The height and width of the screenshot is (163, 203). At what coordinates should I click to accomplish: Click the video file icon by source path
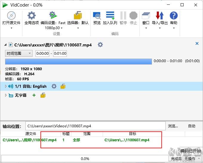[x=11, y=45]
